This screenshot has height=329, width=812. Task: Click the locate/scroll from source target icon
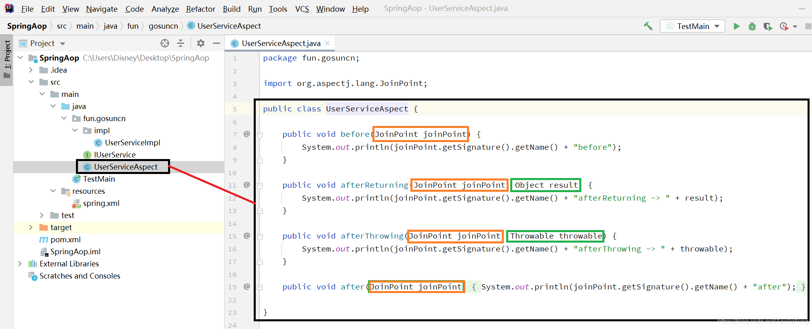165,43
